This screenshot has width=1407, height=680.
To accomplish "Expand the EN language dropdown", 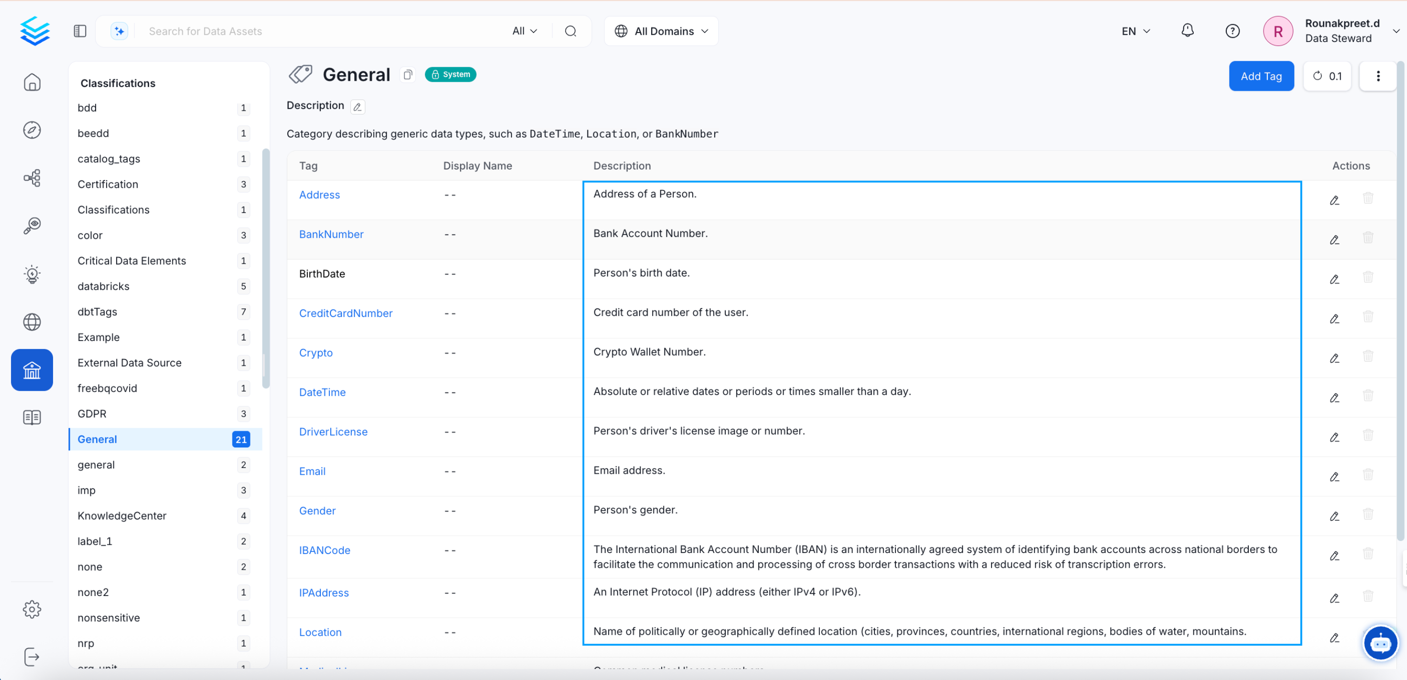I will pyautogui.click(x=1135, y=31).
